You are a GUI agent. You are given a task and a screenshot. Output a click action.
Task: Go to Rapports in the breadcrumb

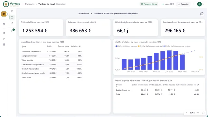pyautogui.click(x=30, y=4)
